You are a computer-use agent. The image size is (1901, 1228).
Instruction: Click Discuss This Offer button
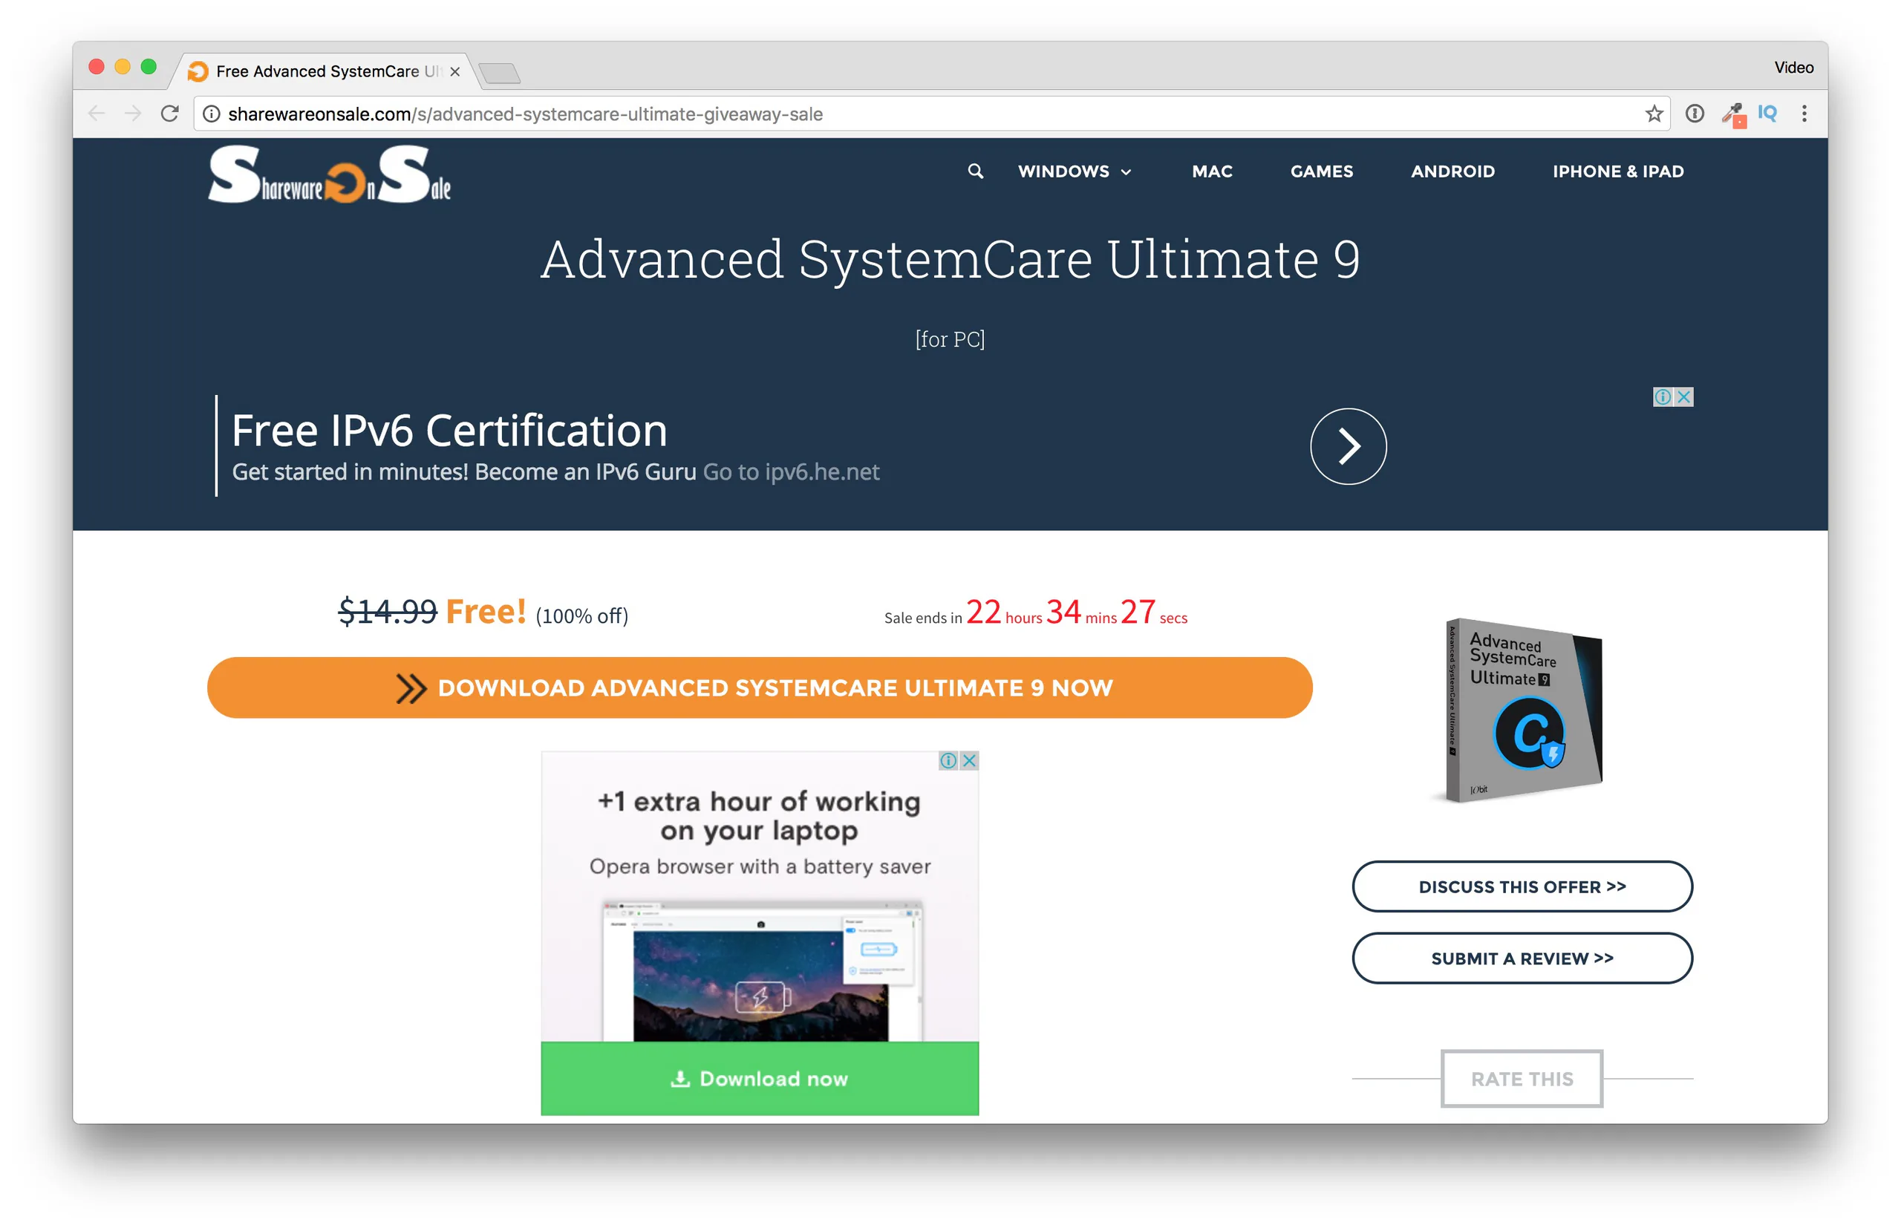pos(1522,886)
